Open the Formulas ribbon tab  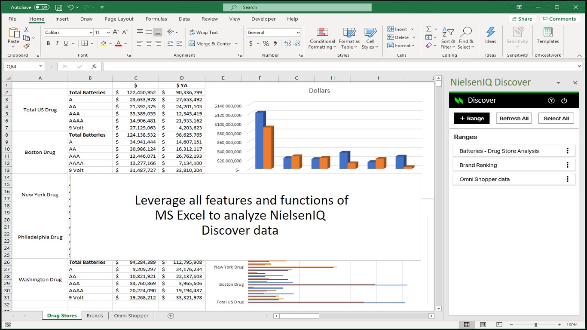[156, 19]
